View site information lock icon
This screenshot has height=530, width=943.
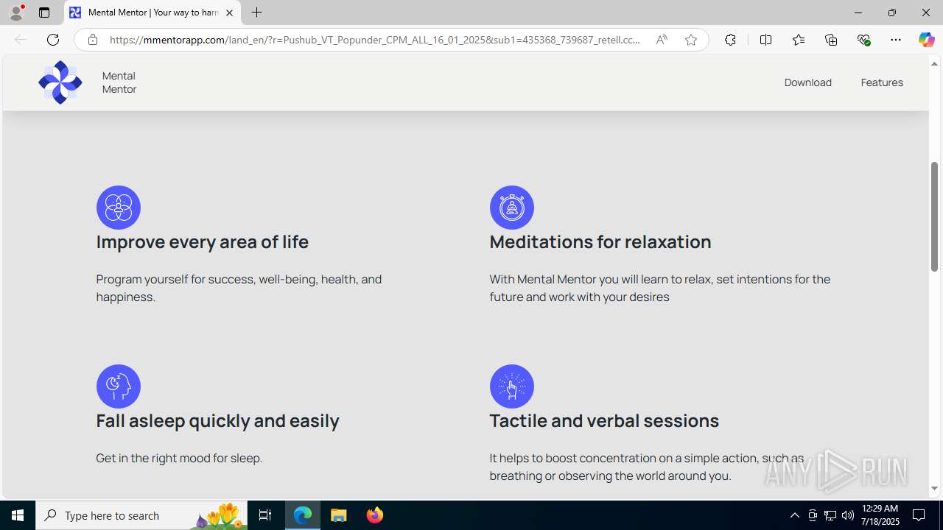click(x=92, y=40)
